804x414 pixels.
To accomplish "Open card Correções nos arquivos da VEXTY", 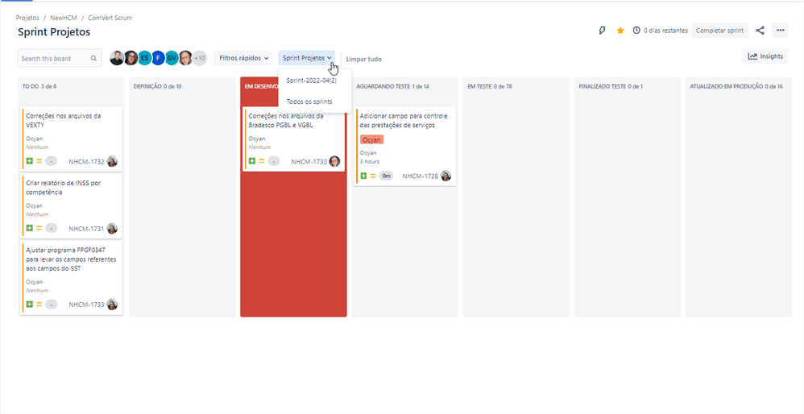I will (71, 139).
